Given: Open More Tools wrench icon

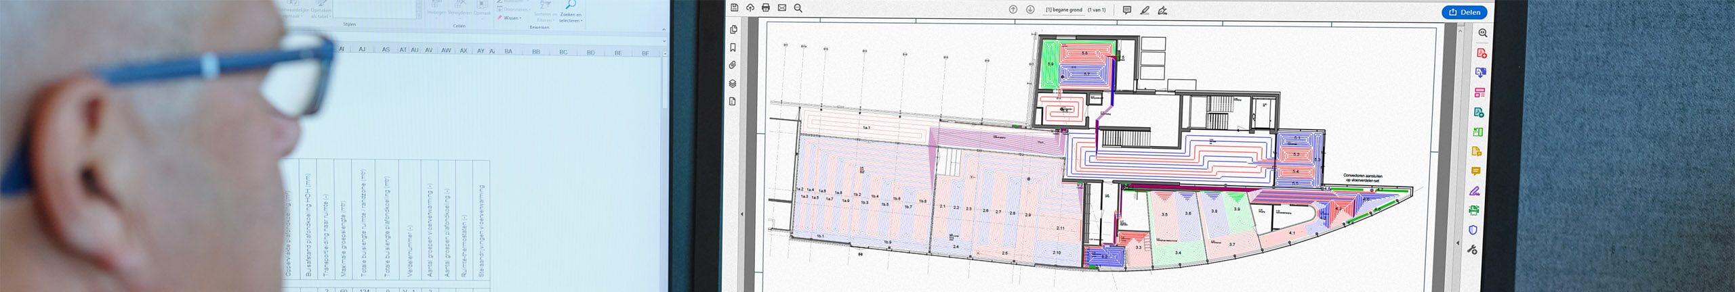Looking at the screenshot, I should 1472,249.
